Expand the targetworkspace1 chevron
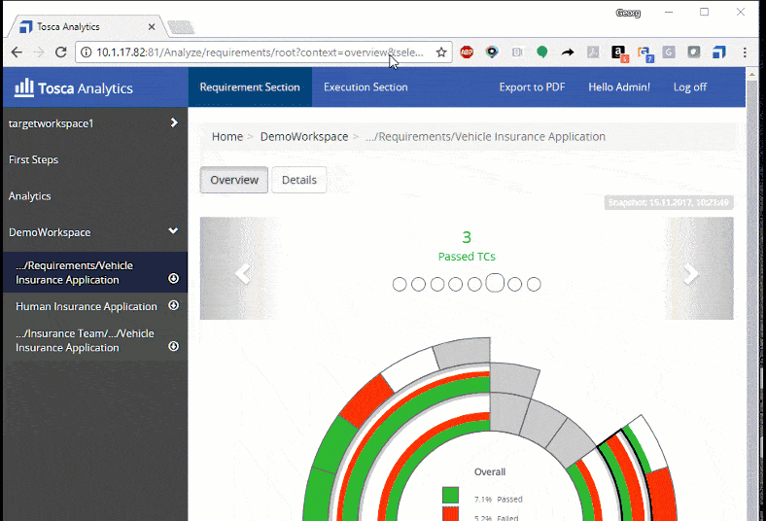 (x=174, y=122)
